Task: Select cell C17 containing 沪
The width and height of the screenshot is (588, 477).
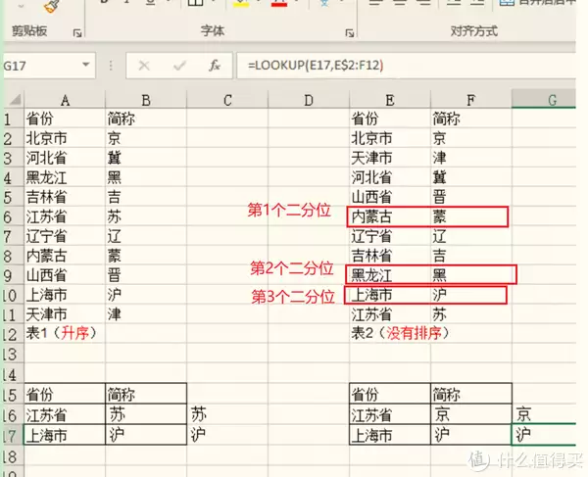Action: click(227, 435)
